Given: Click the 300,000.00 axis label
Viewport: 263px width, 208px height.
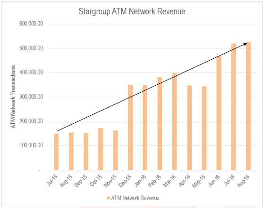Looking at the screenshot, I should (x=31, y=97).
